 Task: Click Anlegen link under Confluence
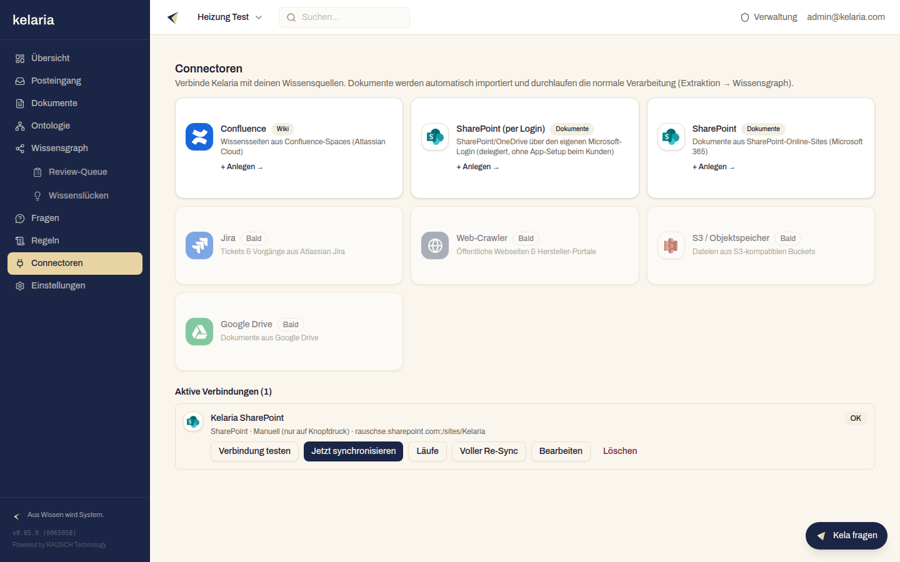click(241, 167)
